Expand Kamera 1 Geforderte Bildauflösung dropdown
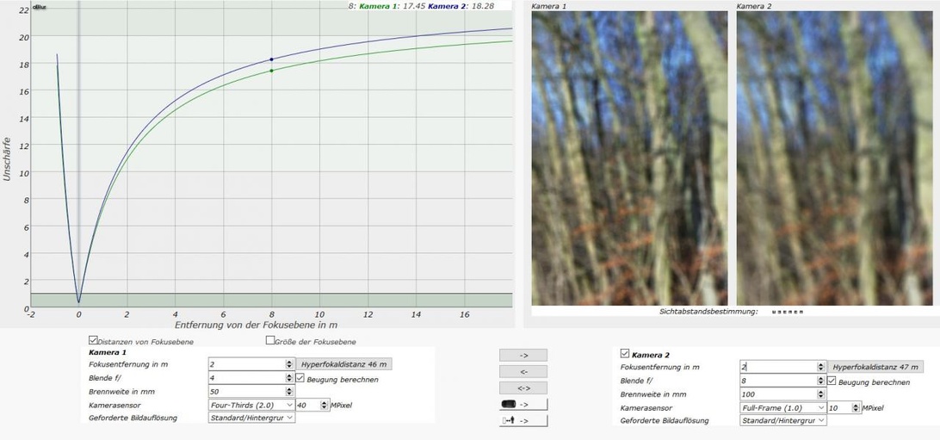The image size is (940, 440). [251, 418]
